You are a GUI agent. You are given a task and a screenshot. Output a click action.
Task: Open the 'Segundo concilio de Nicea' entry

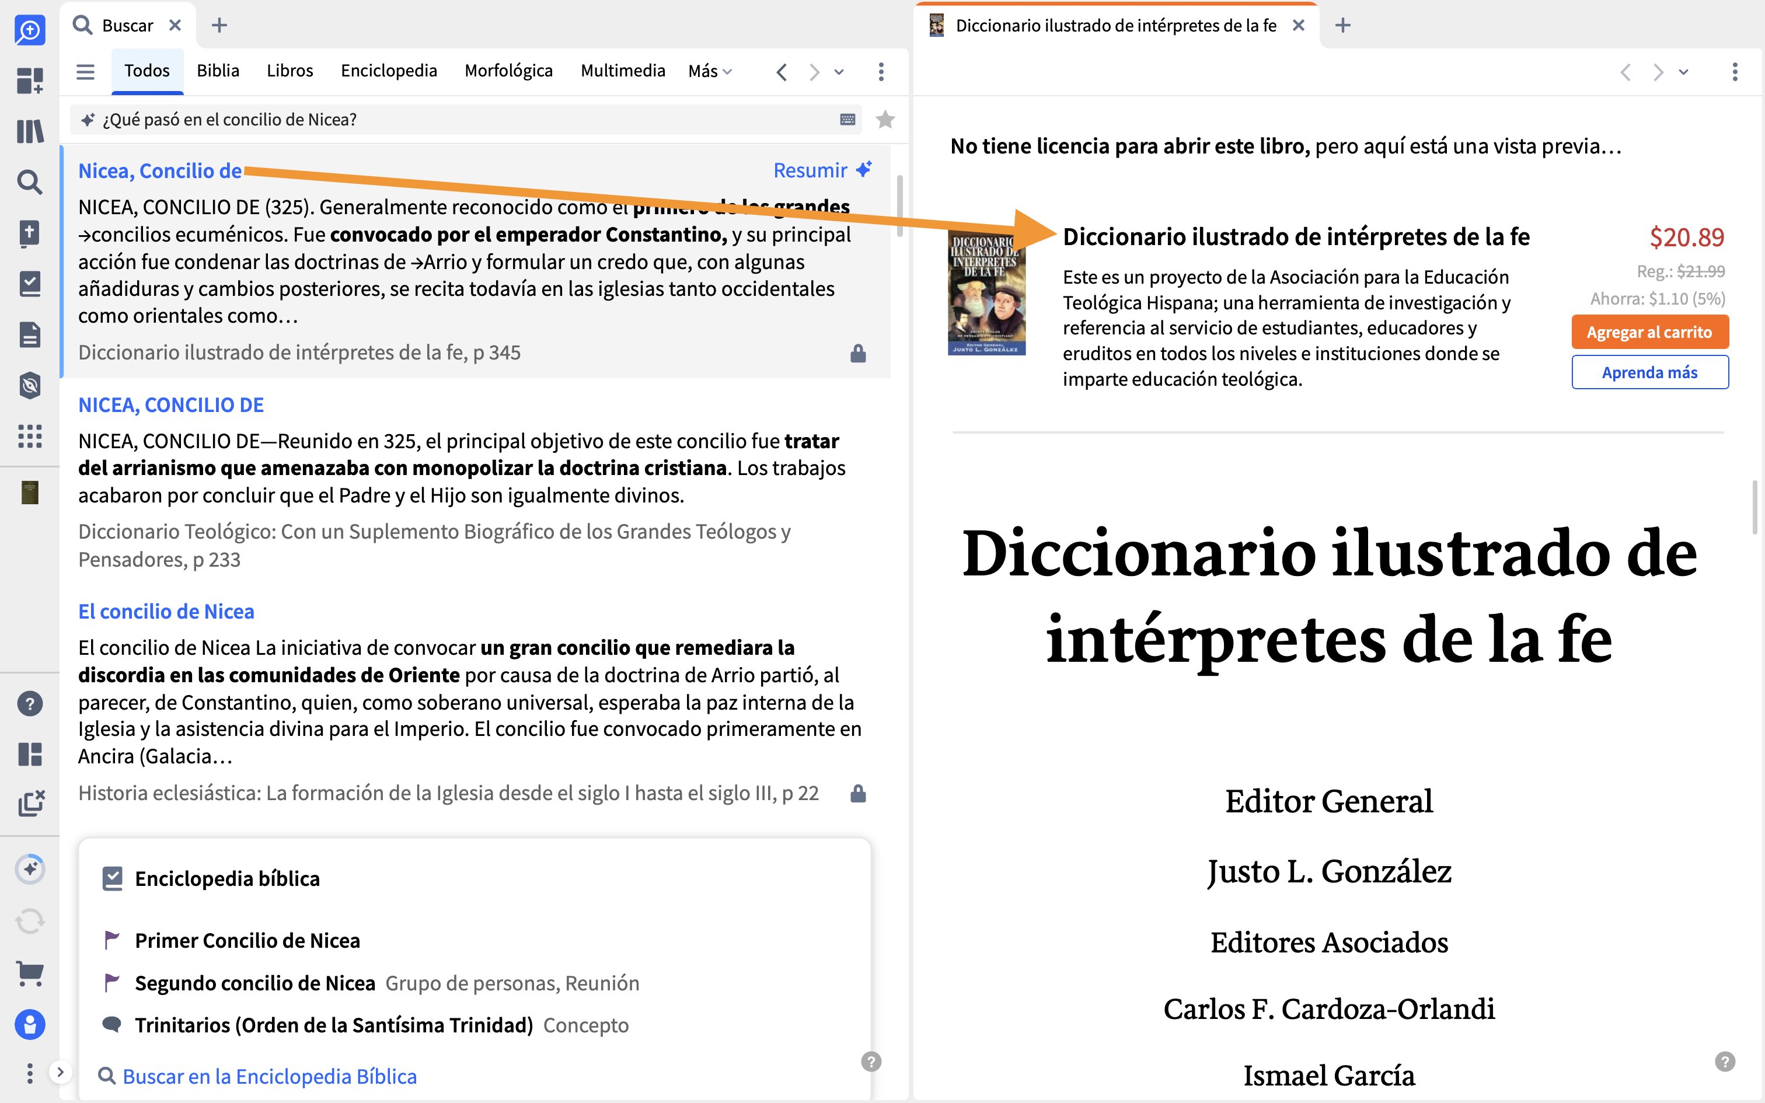[254, 983]
